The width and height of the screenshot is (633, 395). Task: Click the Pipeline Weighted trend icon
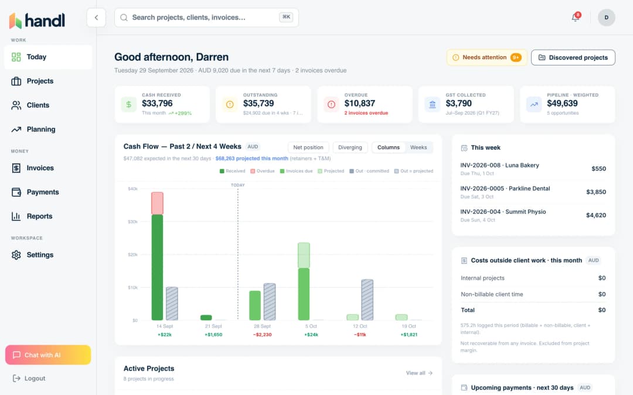(x=534, y=105)
